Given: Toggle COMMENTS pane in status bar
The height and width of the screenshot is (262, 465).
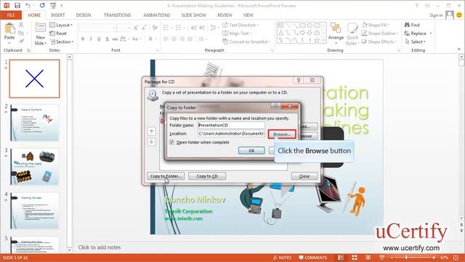Looking at the screenshot, I should pos(313,258).
